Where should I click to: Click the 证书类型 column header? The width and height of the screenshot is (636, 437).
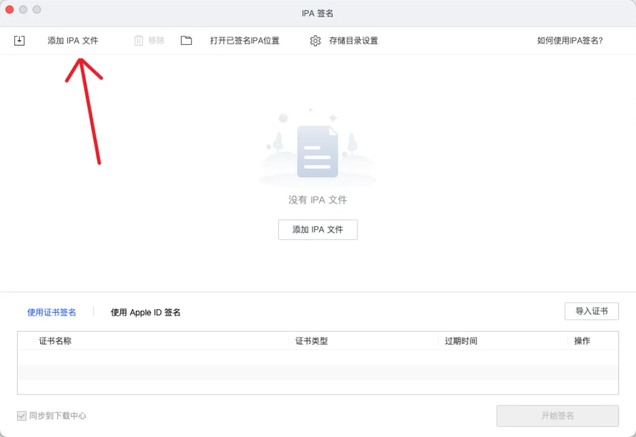click(x=311, y=341)
